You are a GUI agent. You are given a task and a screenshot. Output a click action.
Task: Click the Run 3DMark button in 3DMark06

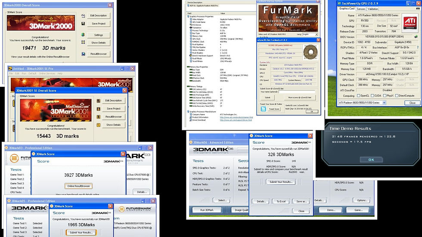point(207,210)
